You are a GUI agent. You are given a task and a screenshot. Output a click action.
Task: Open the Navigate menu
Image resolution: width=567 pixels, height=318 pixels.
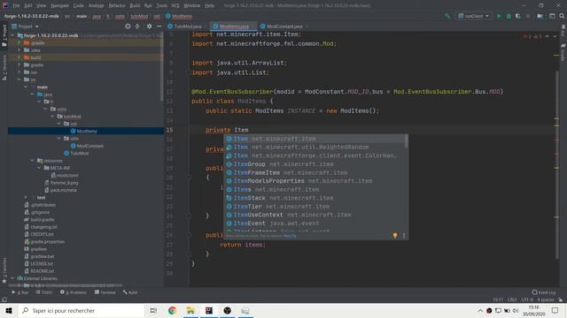click(59, 5)
